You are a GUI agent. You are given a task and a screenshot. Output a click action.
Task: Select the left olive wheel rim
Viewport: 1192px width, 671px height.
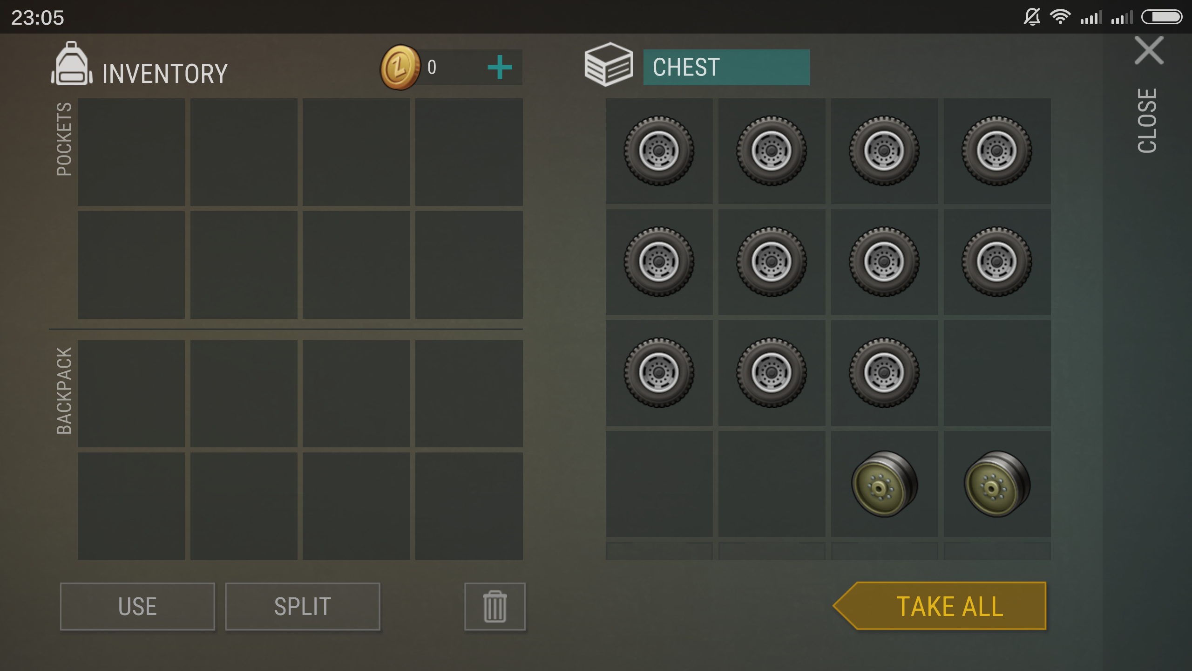point(884,484)
